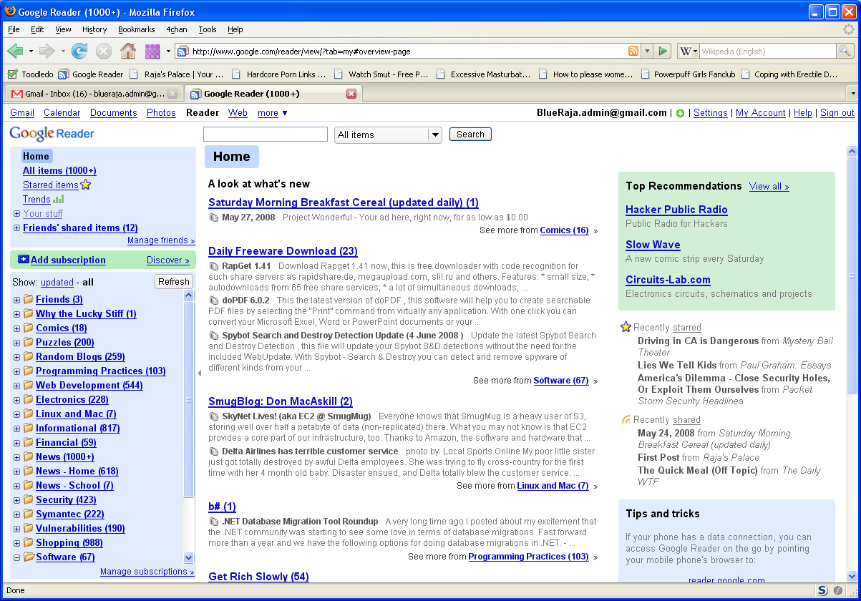Open the Google Reader bookmark in bookmarks toolbar

(x=91, y=74)
